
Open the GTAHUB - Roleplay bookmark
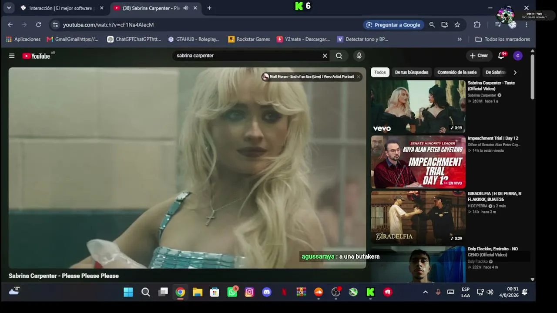point(194,39)
